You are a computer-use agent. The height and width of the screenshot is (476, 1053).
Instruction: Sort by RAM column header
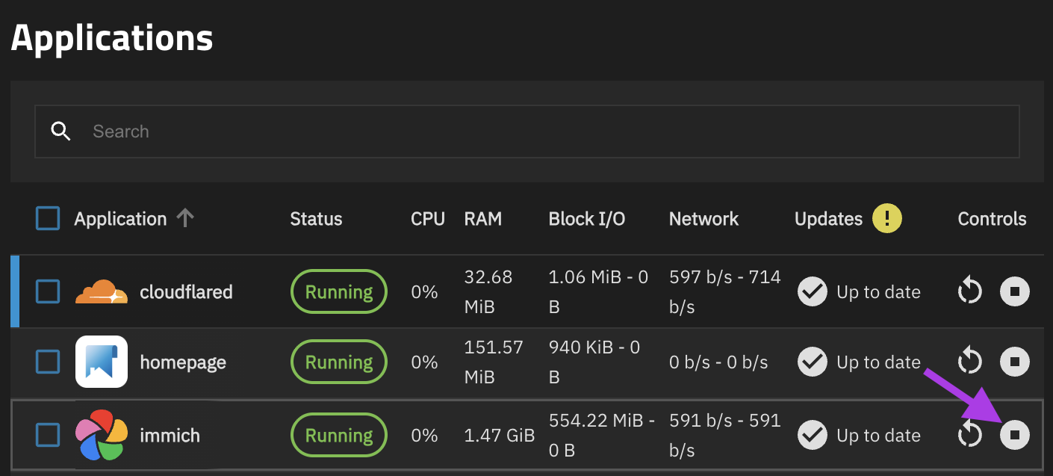(482, 219)
